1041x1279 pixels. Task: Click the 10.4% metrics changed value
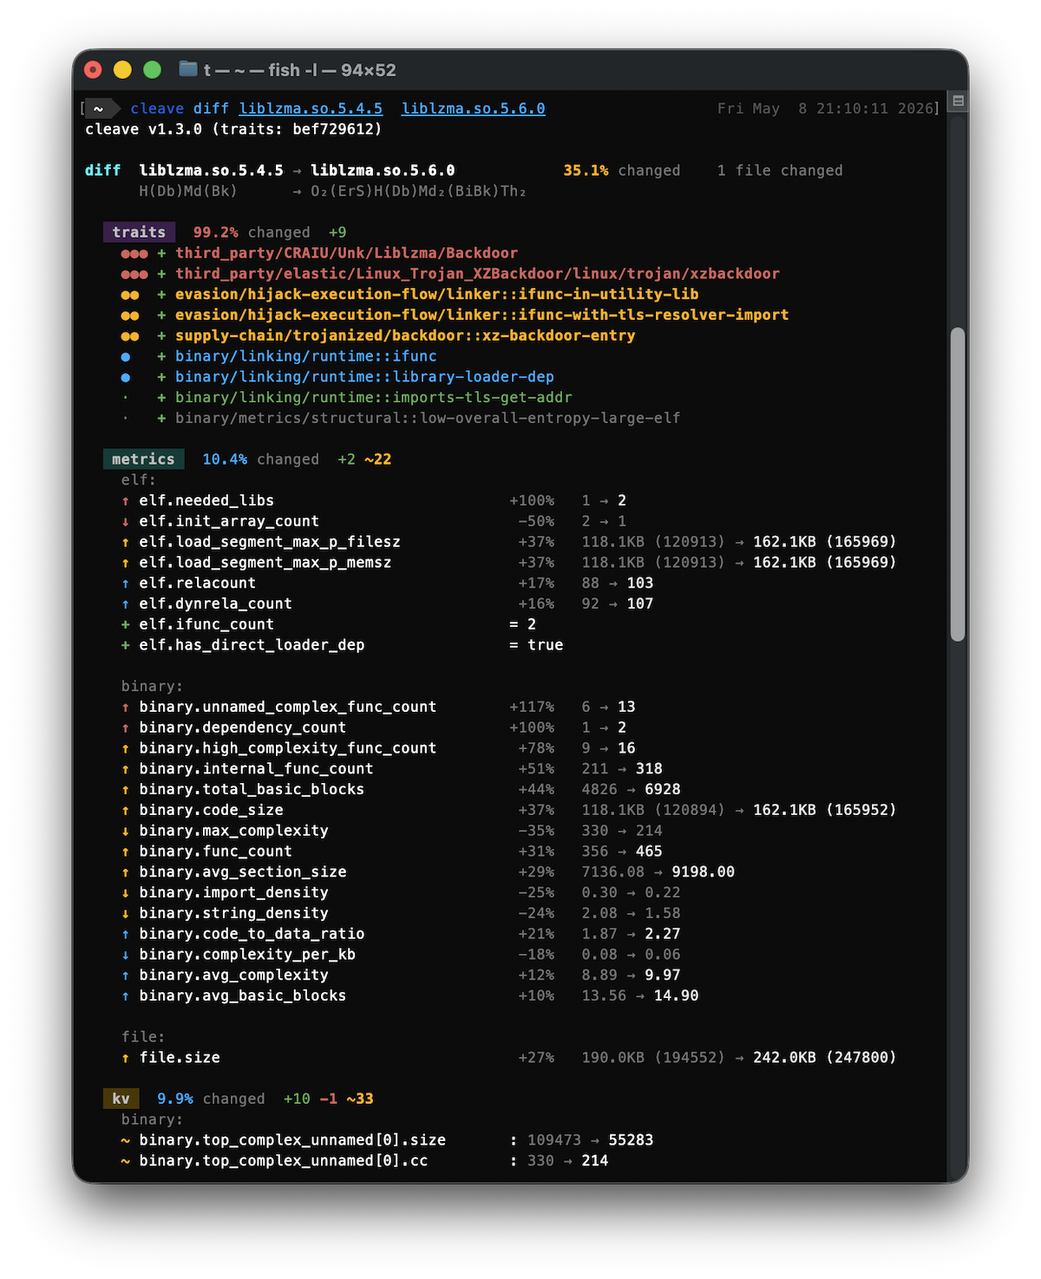click(225, 460)
